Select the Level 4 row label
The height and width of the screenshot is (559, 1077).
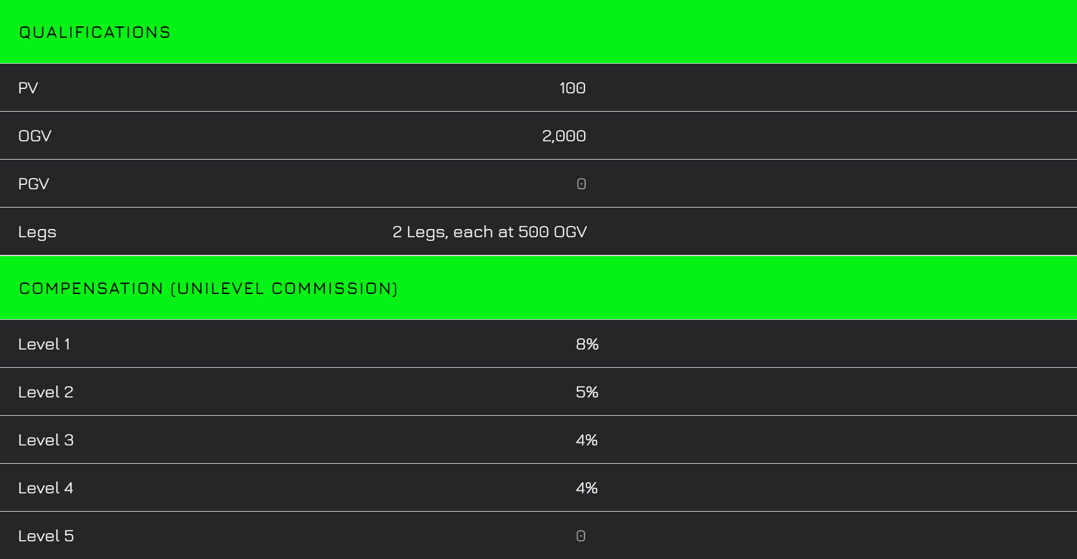45,488
